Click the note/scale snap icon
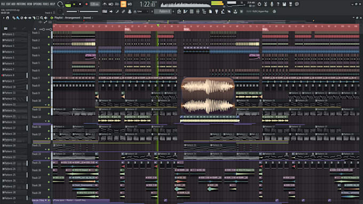The height and width of the screenshot is (204, 363). pos(117,11)
